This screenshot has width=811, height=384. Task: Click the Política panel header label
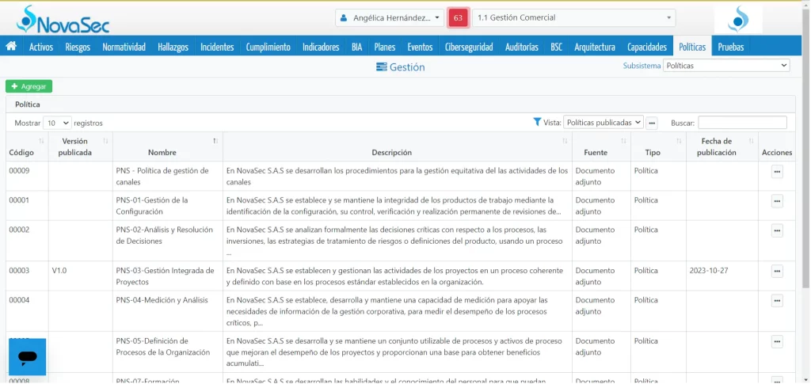pos(28,105)
